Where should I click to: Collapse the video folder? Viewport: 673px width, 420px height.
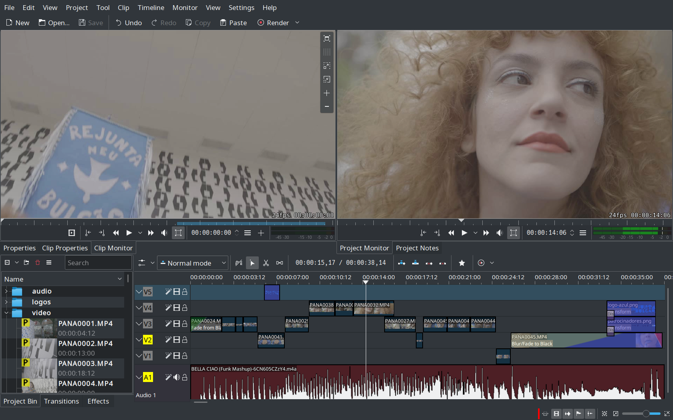pos(6,313)
